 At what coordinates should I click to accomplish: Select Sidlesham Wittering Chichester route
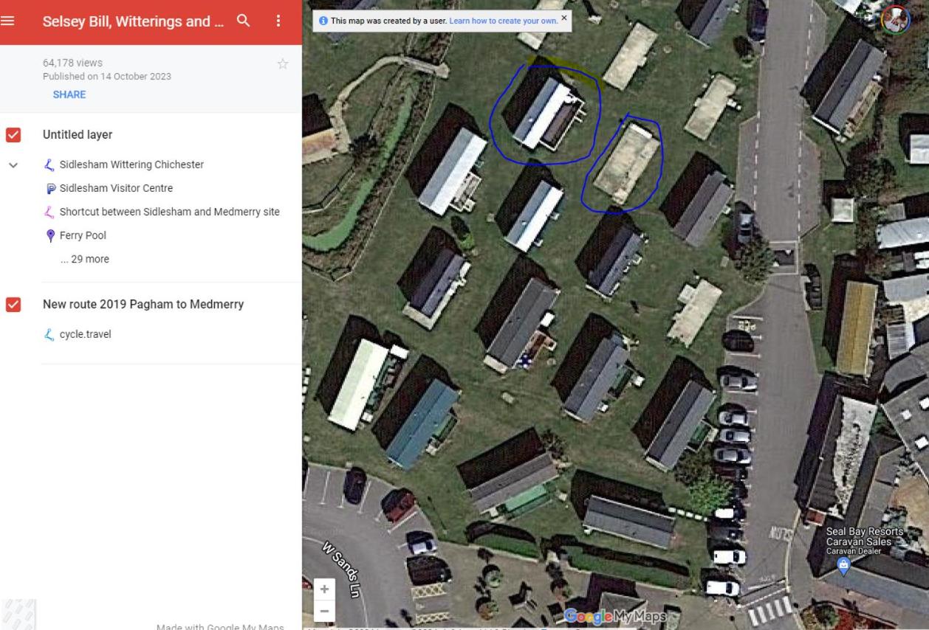coord(131,165)
